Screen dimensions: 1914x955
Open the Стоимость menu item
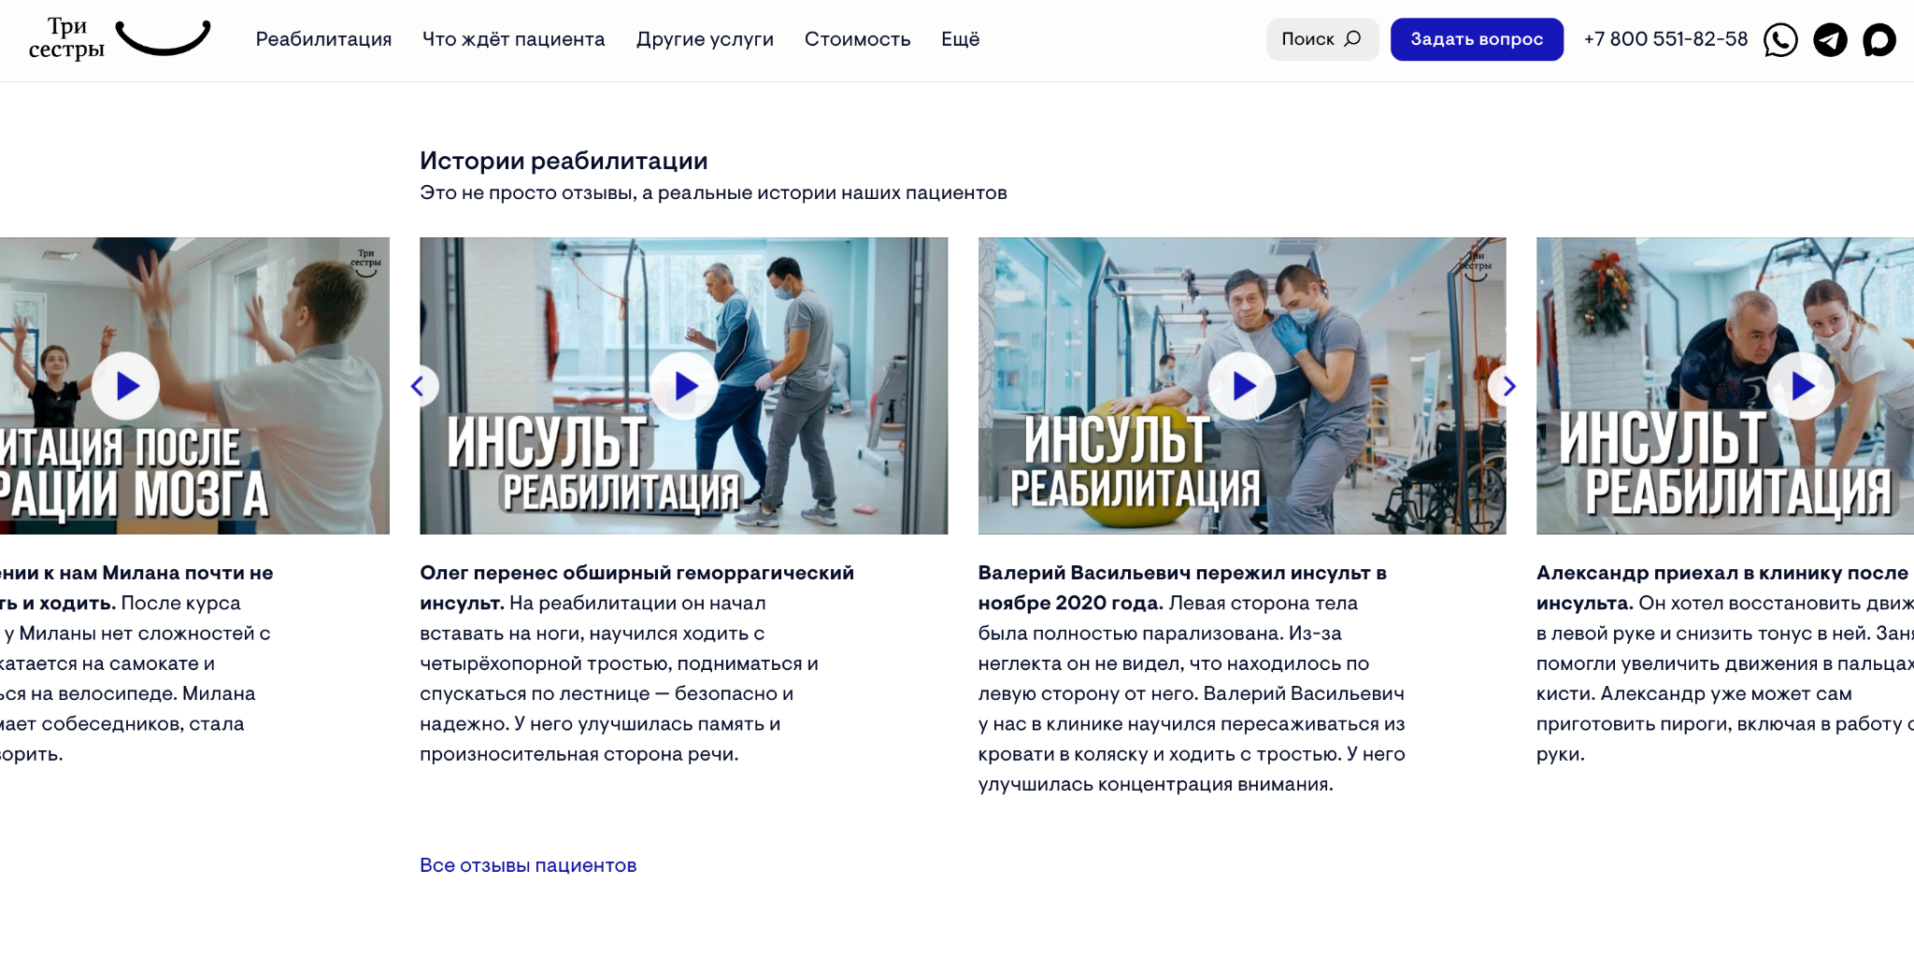click(x=857, y=39)
